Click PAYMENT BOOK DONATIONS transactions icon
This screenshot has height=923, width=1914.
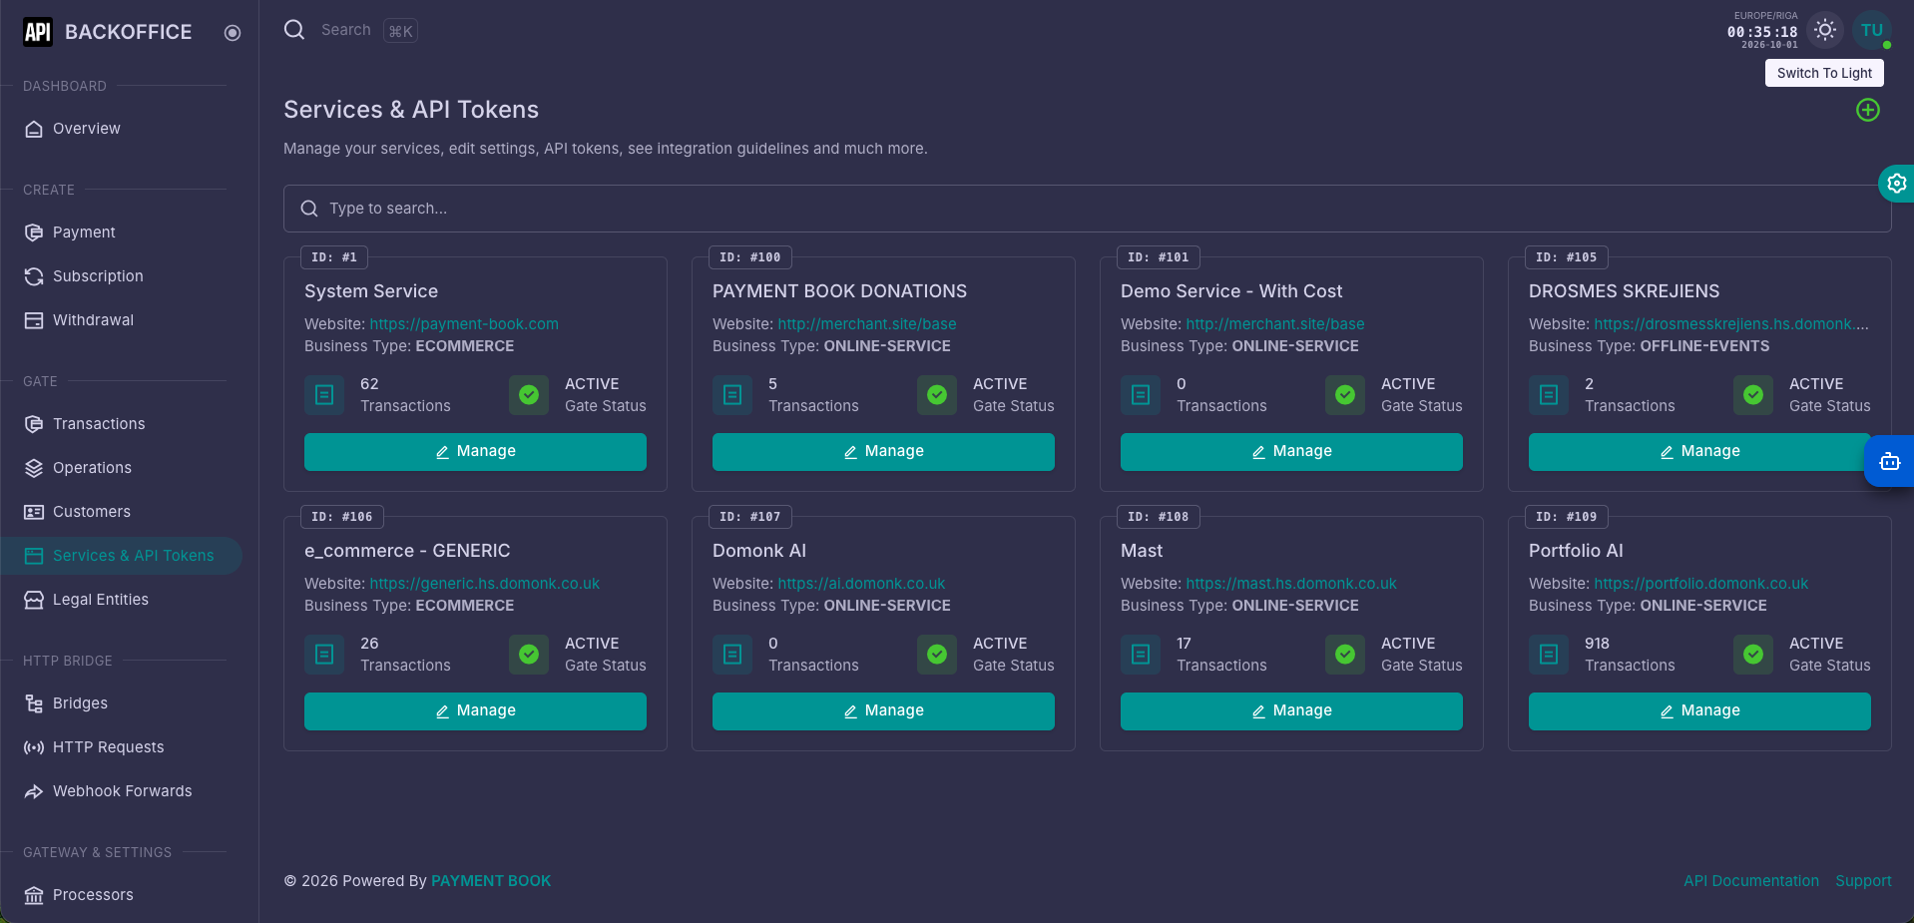732,395
